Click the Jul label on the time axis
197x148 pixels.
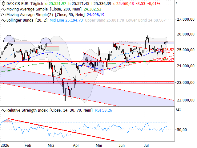click(x=147, y=146)
